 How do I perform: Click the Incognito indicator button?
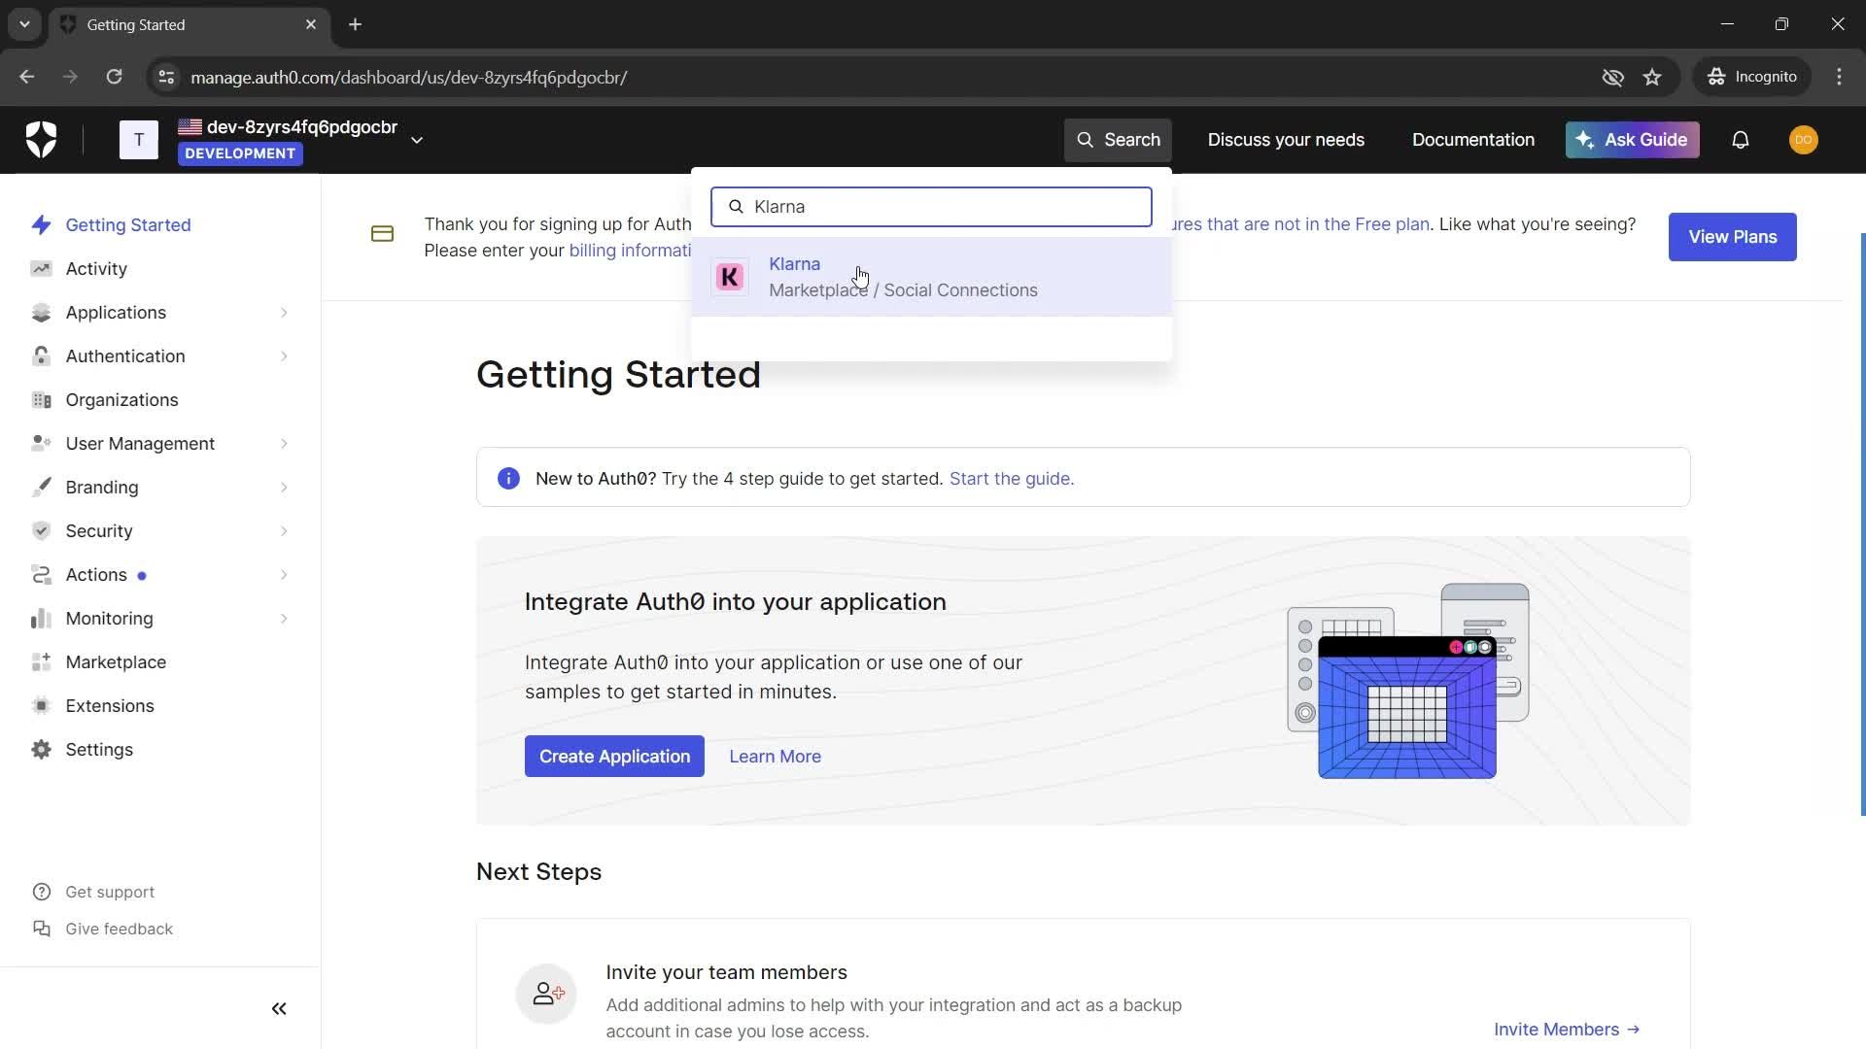(1752, 77)
